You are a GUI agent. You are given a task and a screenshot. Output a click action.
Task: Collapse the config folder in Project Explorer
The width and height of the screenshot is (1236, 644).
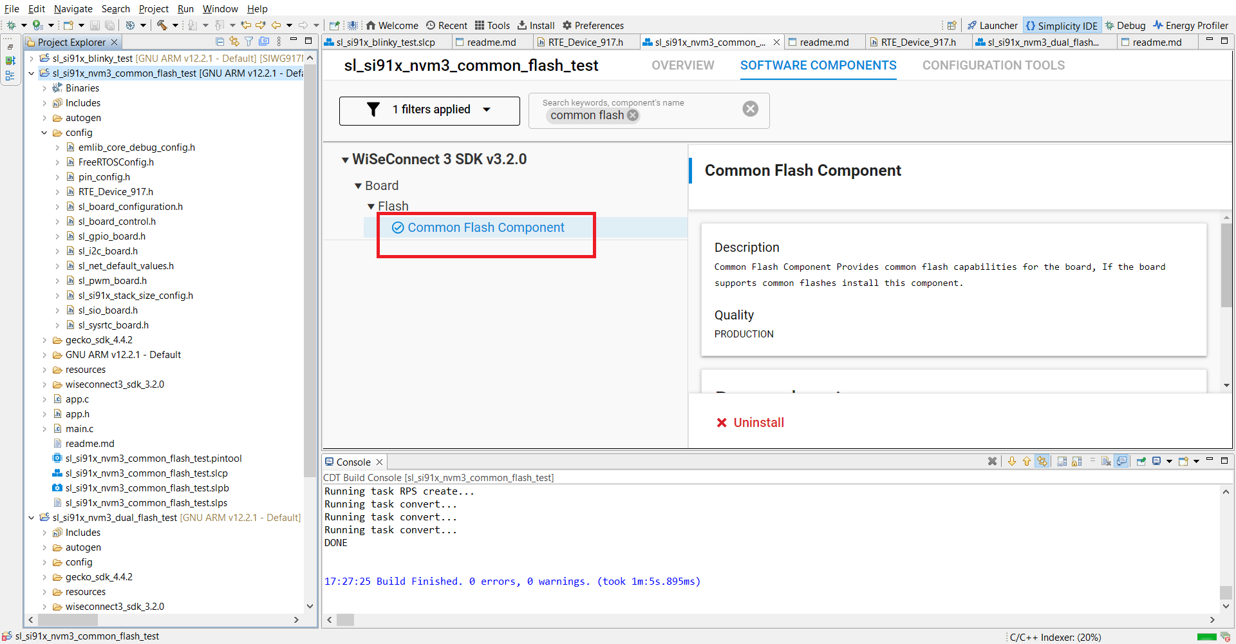click(x=44, y=133)
